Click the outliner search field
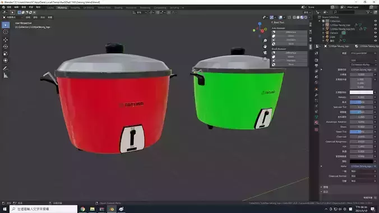Screen dimensions: 379x213 click(344, 12)
